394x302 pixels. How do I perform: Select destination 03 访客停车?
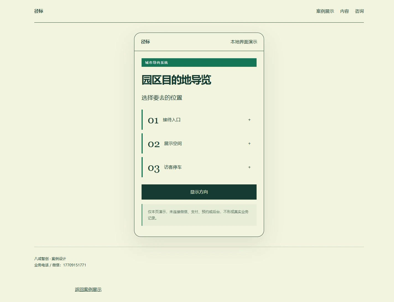[199, 167]
